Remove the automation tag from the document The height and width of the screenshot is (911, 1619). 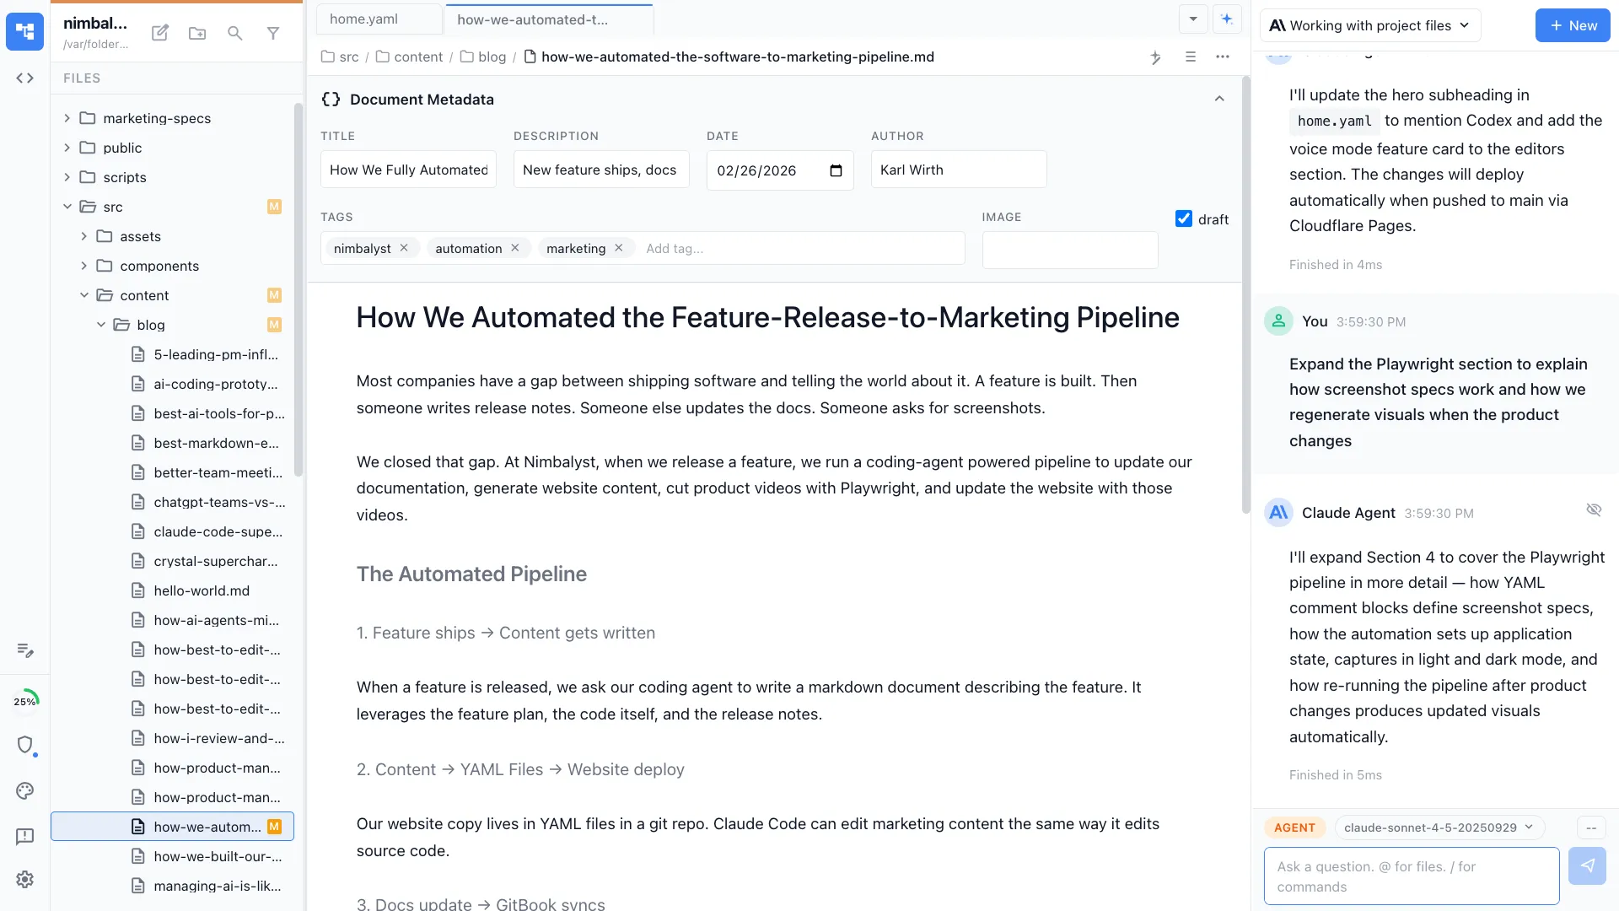coord(515,248)
